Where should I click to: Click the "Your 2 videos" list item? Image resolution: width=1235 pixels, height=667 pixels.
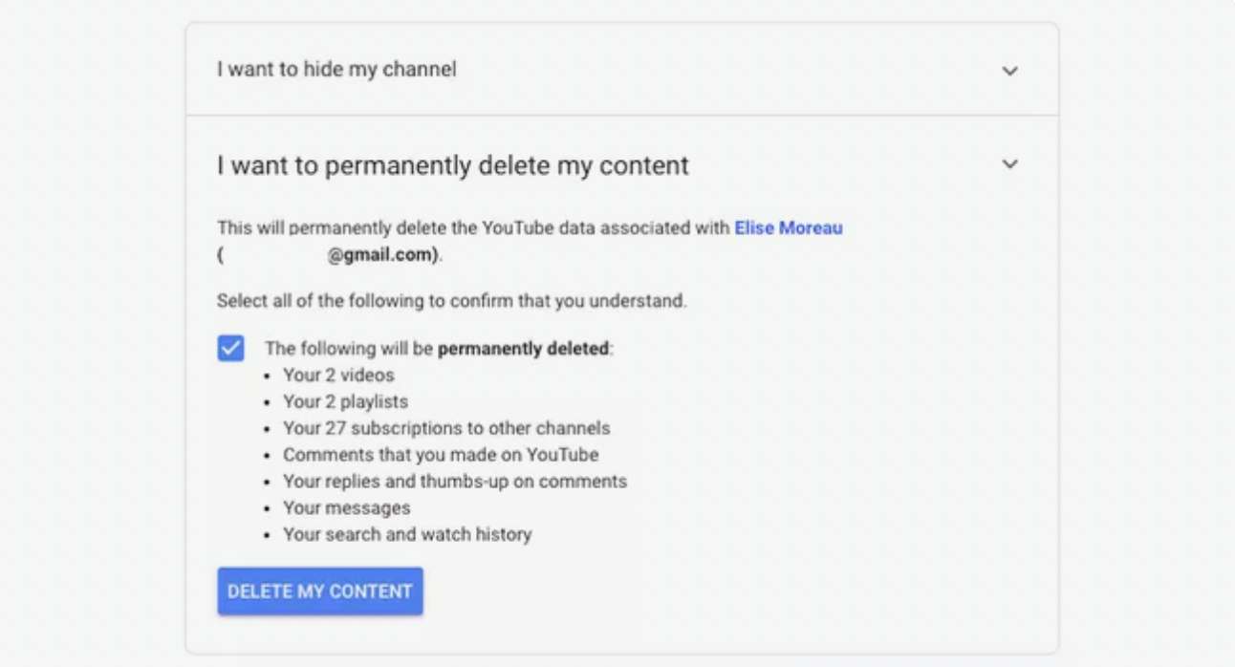(x=338, y=376)
